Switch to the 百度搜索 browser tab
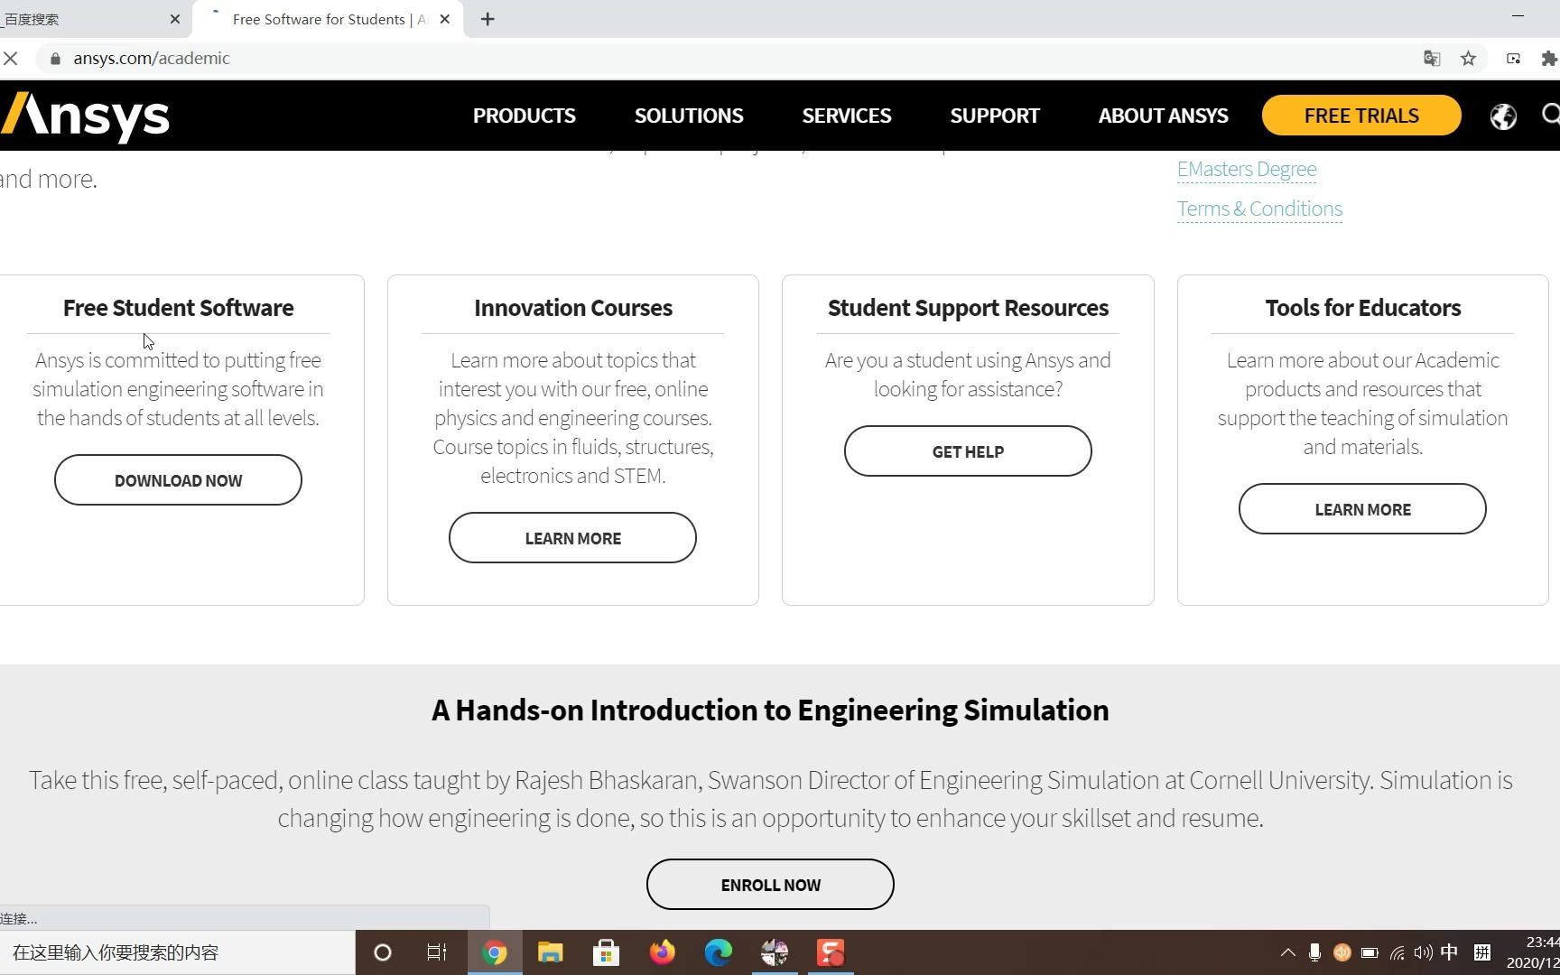The width and height of the screenshot is (1560, 975). (x=90, y=19)
